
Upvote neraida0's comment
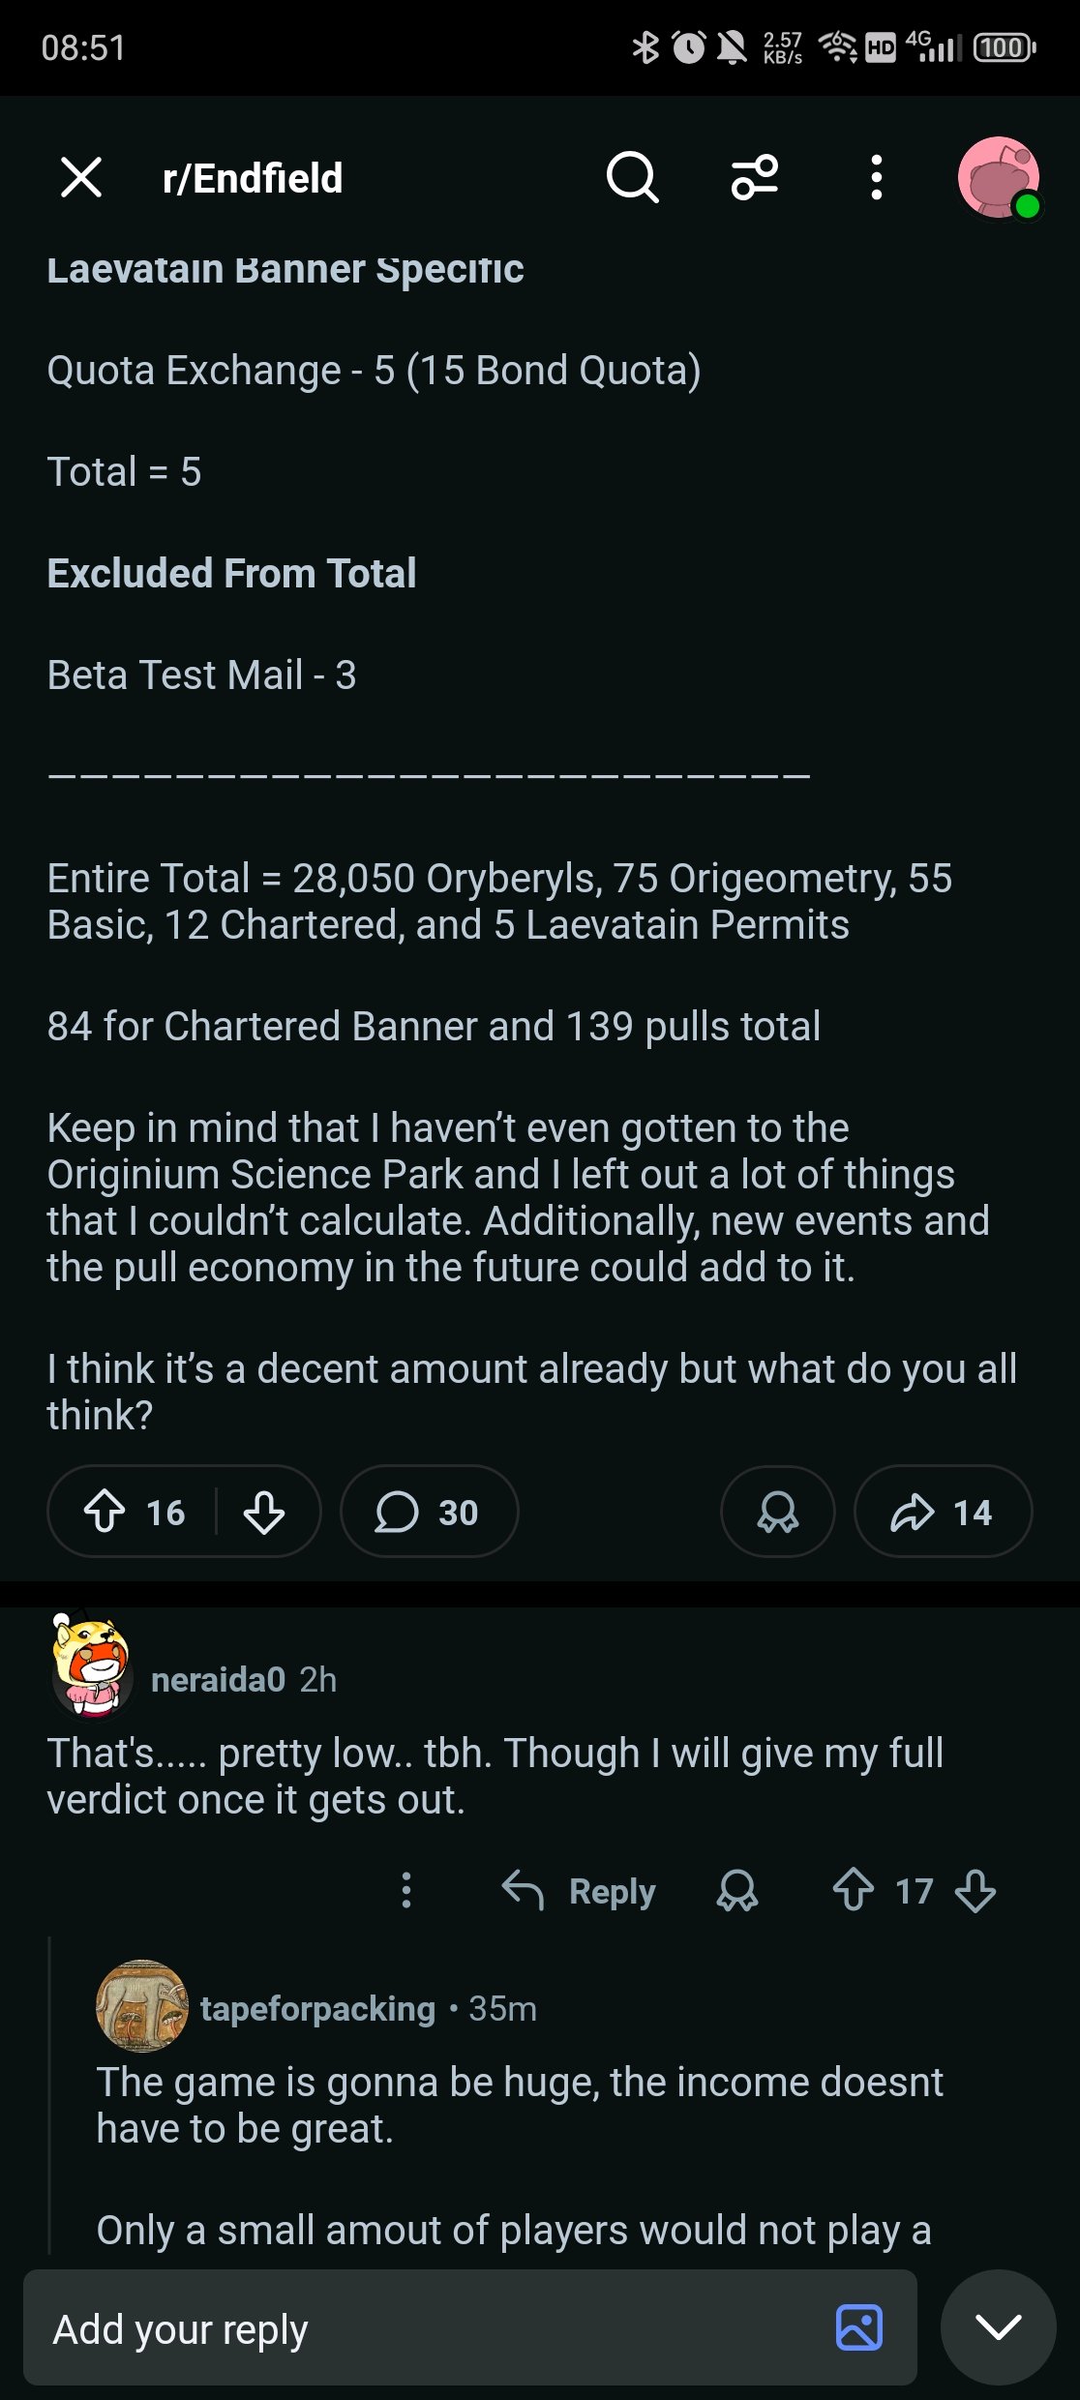[854, 1890]
